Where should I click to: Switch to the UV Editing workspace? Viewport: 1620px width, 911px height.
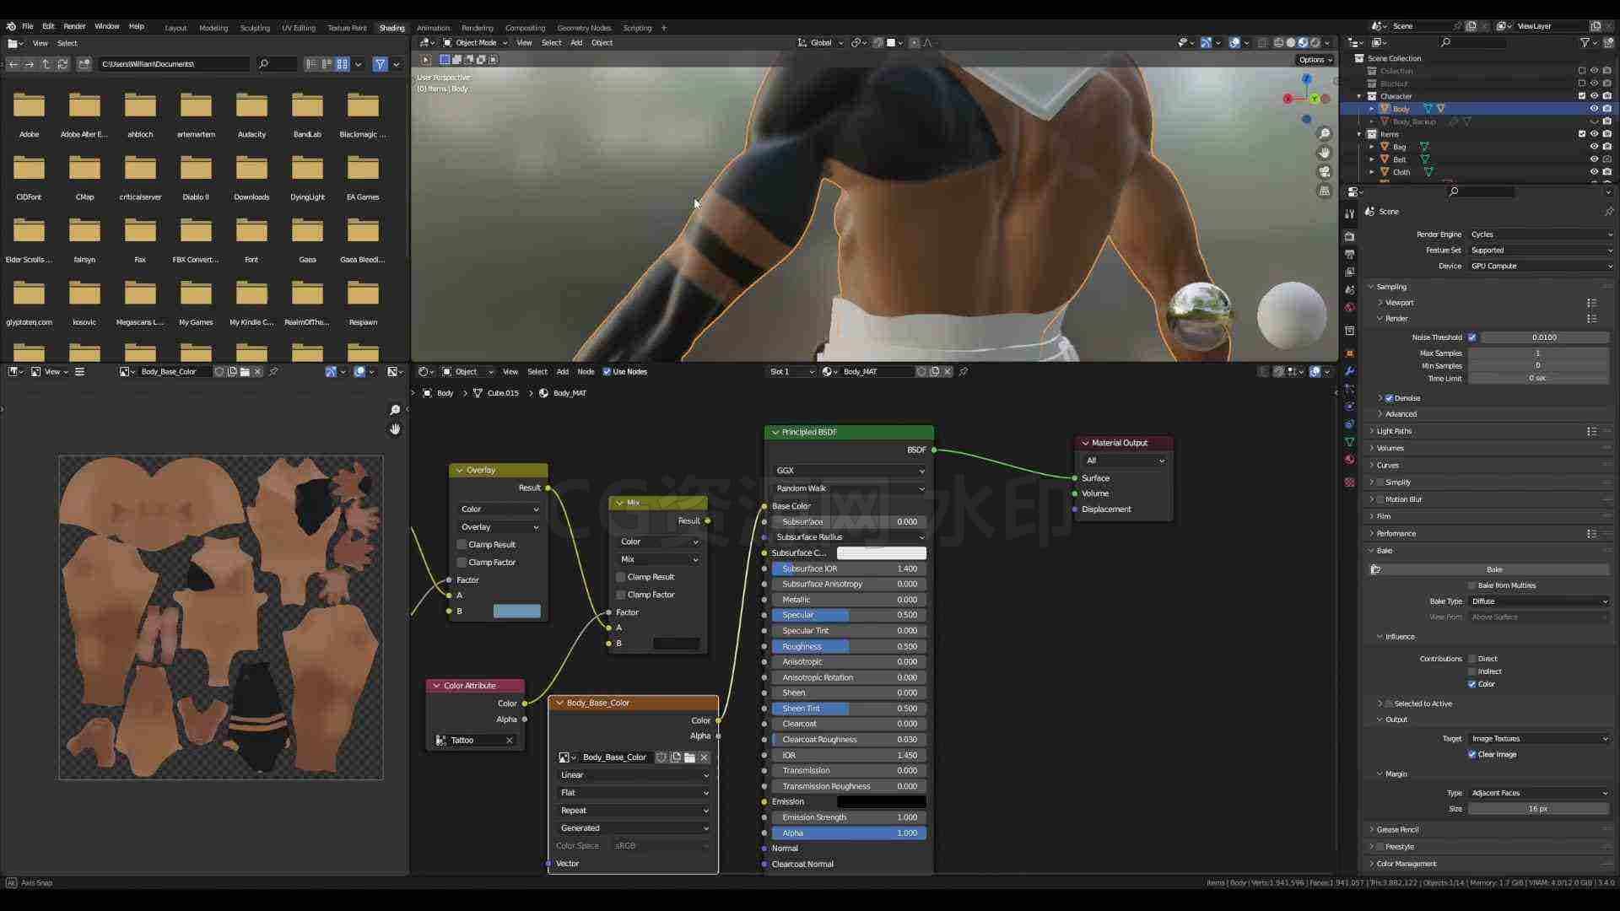299,28
